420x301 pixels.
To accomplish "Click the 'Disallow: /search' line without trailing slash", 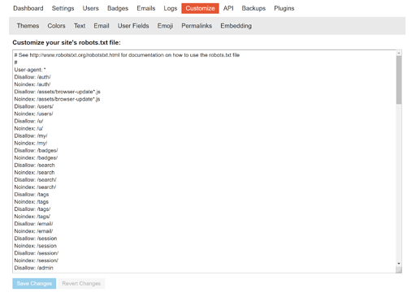I will 34,165.
